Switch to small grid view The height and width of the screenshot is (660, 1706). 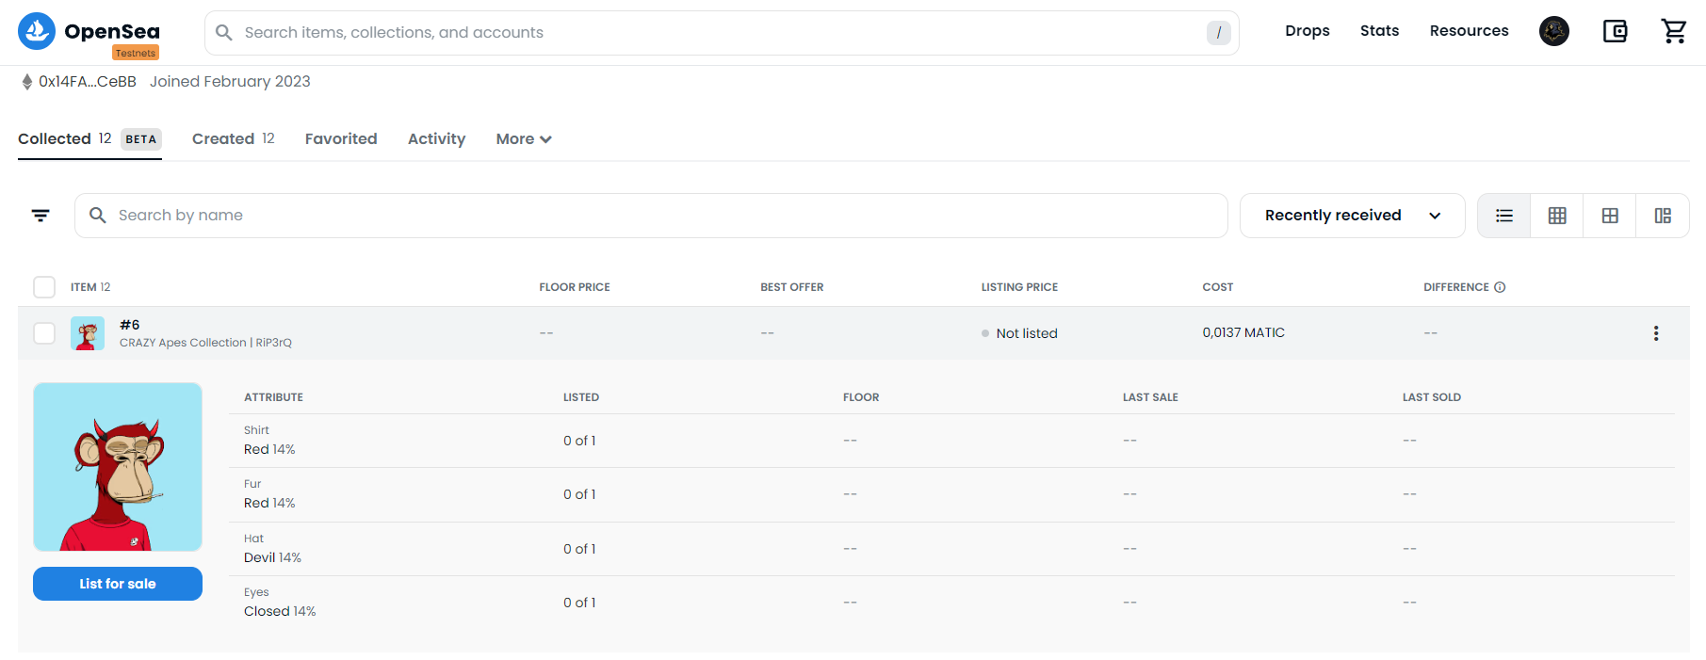click(1557, 216)
